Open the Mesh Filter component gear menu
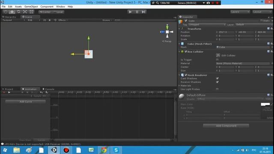 272,44
